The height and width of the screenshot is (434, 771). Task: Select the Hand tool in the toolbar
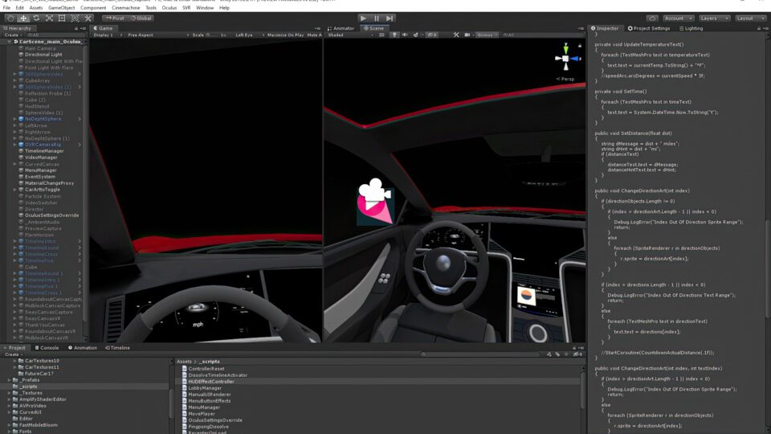10,18
